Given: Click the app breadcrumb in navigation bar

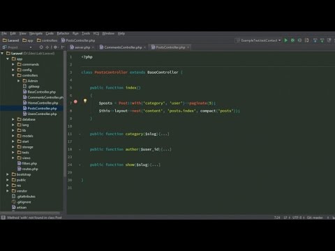Looking at the screenshot, I should pos(28,40).
